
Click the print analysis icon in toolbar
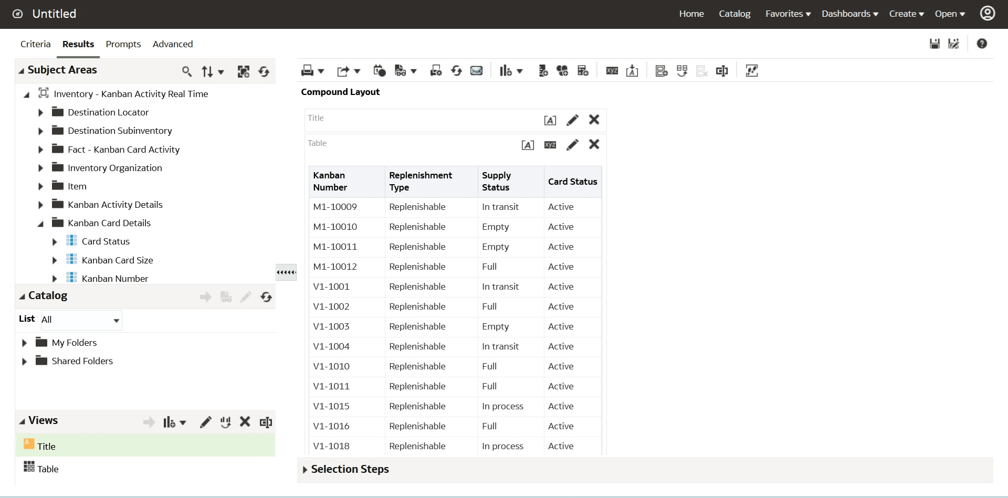click(308, 71)
